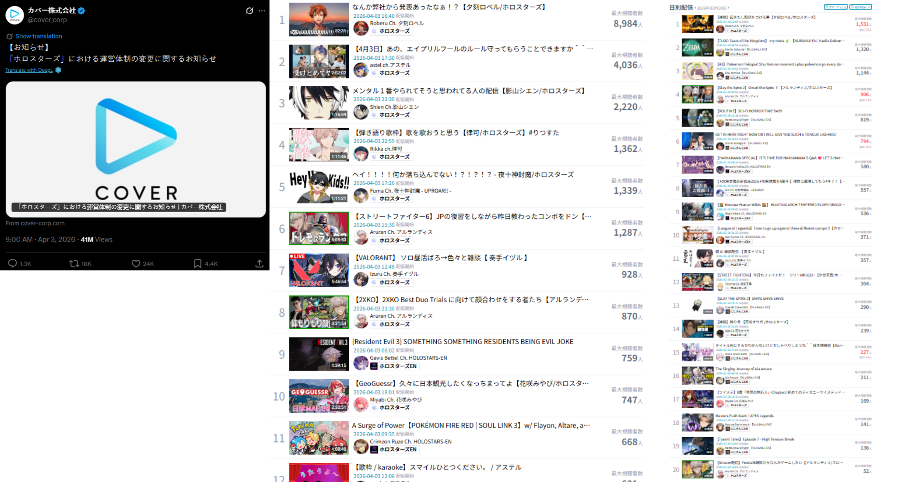Click the 1,531 viewer count in daily ranking
The height and width of the screenshot is (482, 916).
tap(862, 24)
